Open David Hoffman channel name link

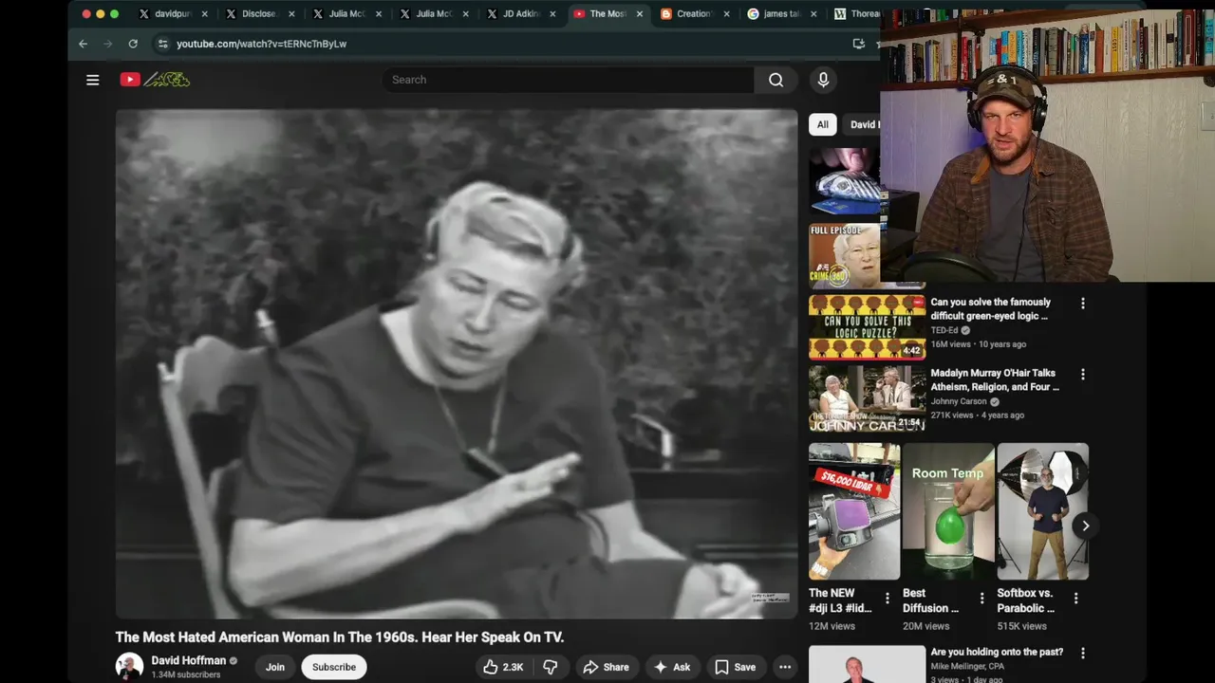pos(189,660)
